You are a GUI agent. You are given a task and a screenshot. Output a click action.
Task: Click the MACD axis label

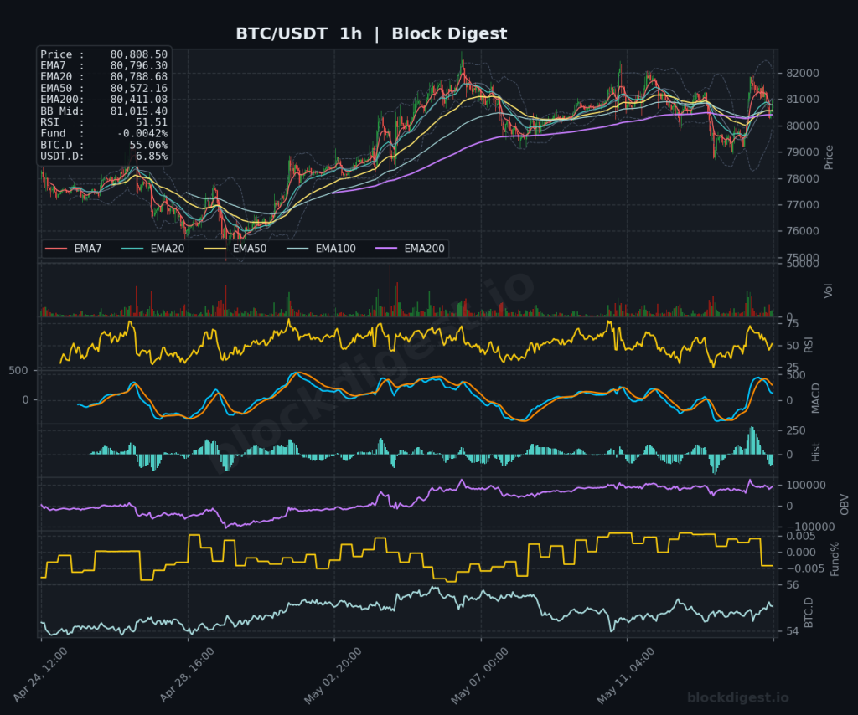816,398
